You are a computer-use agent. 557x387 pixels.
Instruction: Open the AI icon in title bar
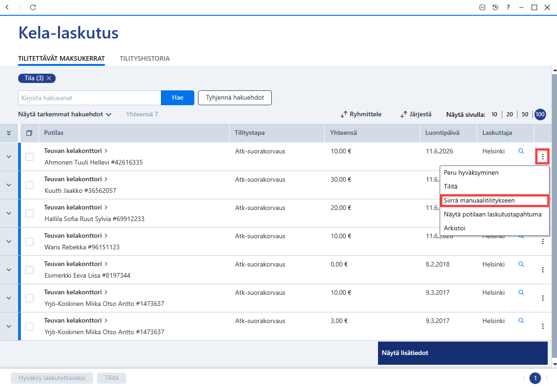(482, 7)
